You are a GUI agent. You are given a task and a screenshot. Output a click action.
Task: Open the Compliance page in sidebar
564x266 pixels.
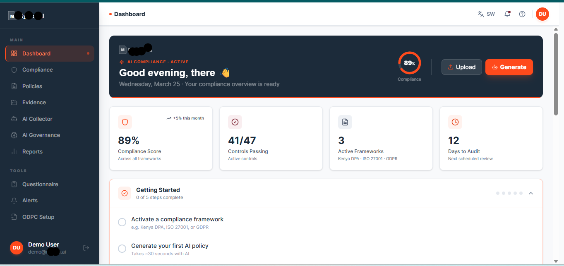click(37, 70)
